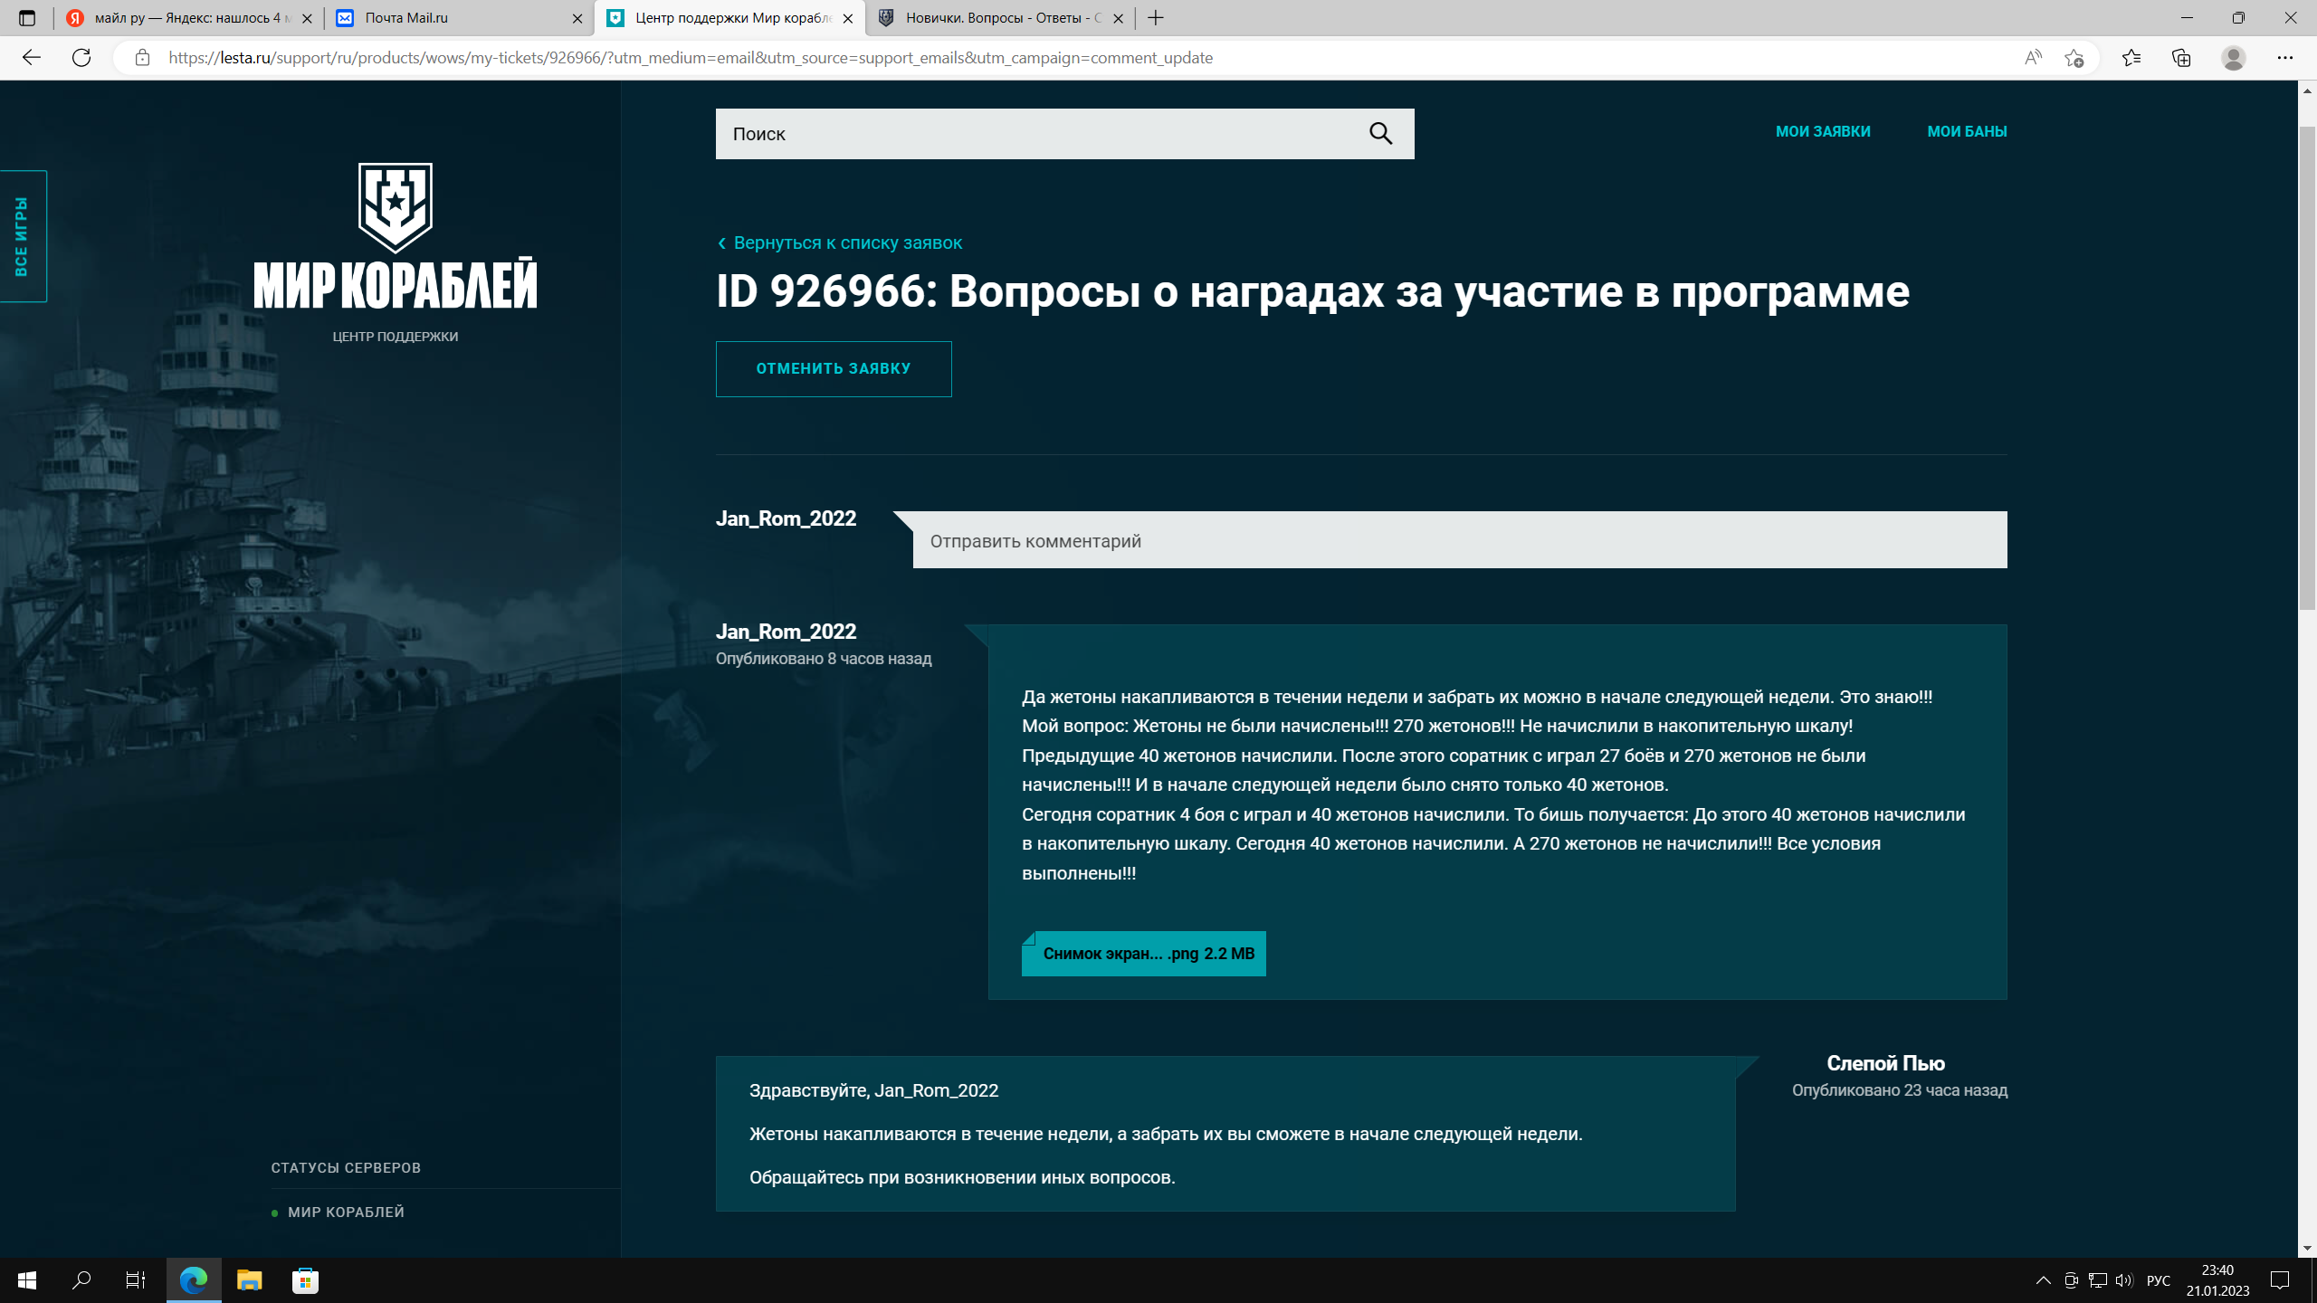Click the Отправить комментарий input field

(x=1459, y=540)
